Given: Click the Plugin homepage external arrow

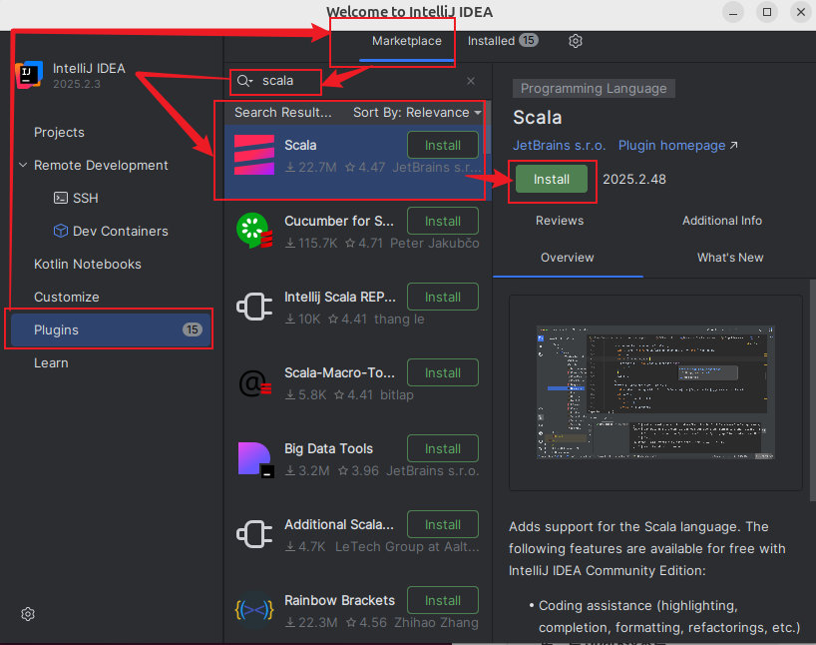Looking at the screenshot, I should (x=733, y=146).
